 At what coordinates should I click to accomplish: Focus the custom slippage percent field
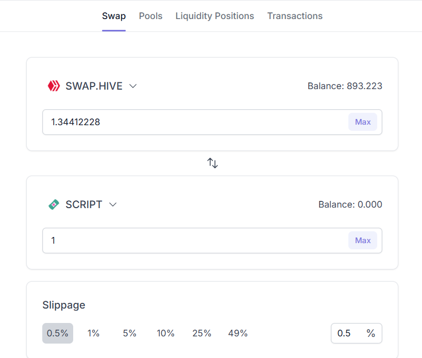348,333
